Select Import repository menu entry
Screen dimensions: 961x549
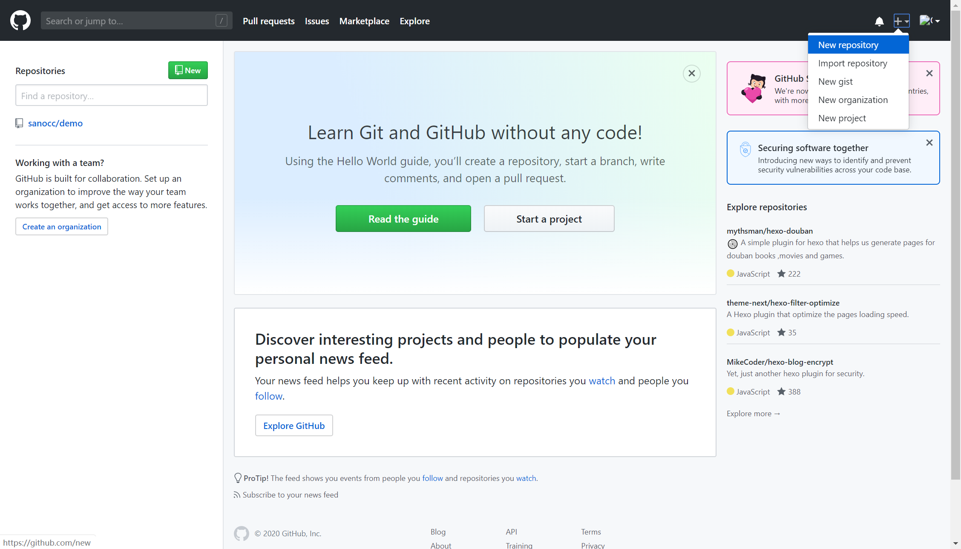tap(852, 63)
